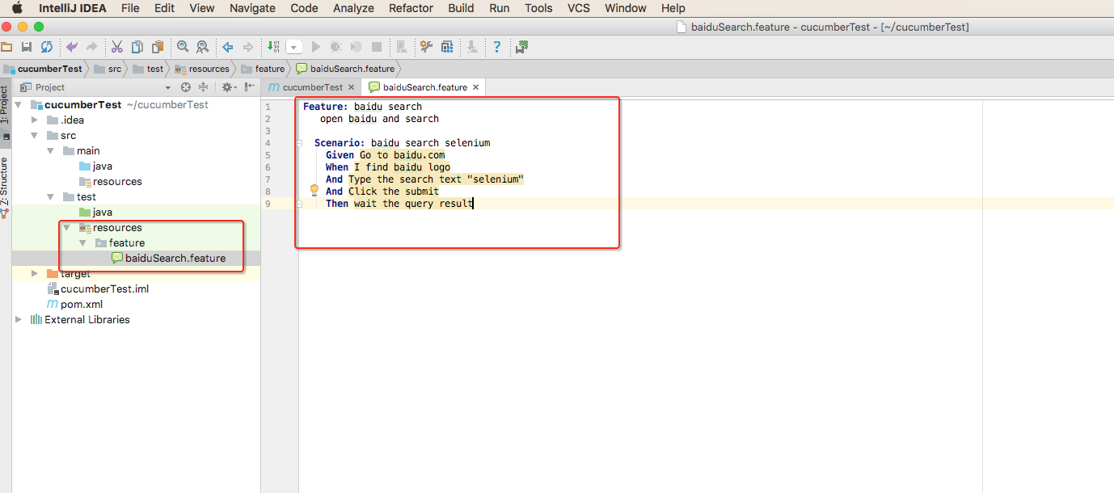Viewport: 1114px width, 493px height.
Task: Open Help question mark icon
Action: (497, 47)
